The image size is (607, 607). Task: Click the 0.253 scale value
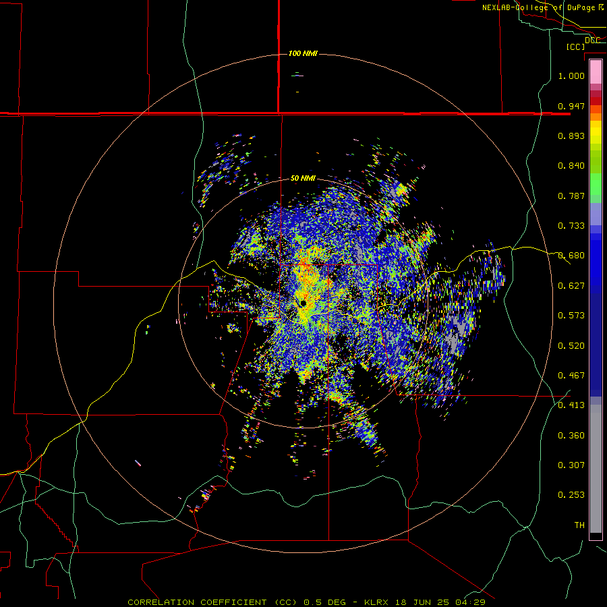click(571, 495)
